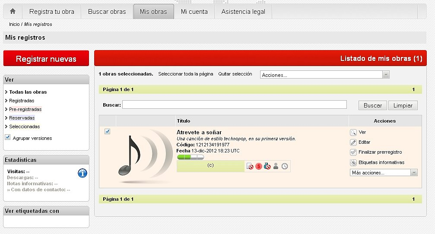Click the music note thumbnail

(145, 156)
